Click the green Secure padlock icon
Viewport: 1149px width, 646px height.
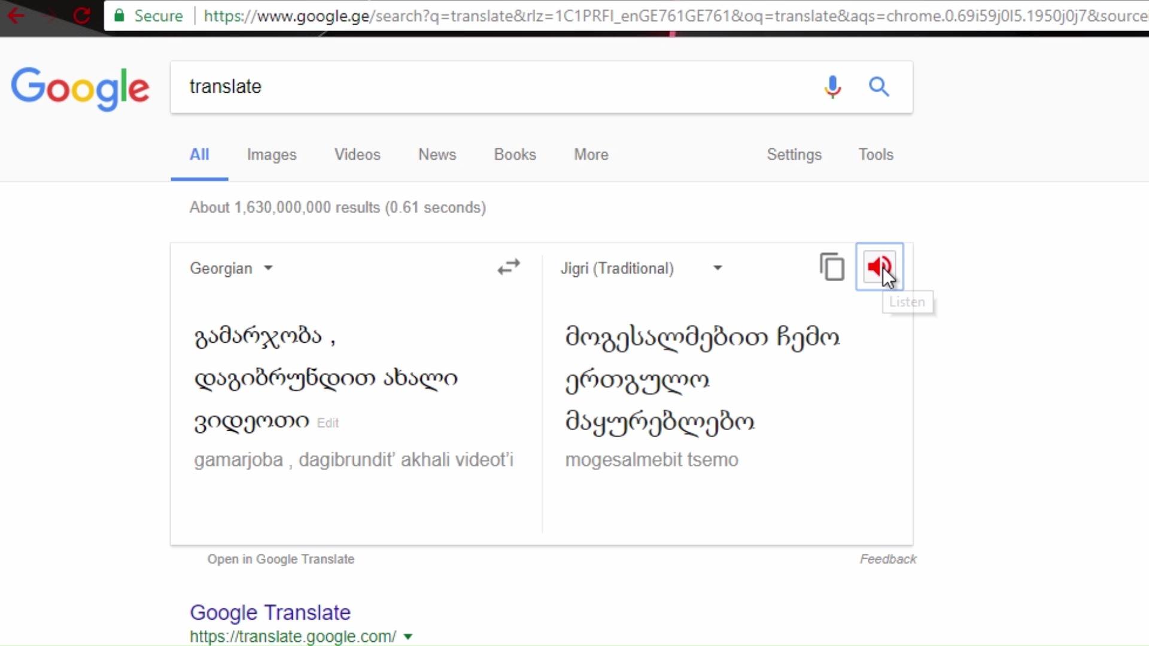[x=119, y=15]
